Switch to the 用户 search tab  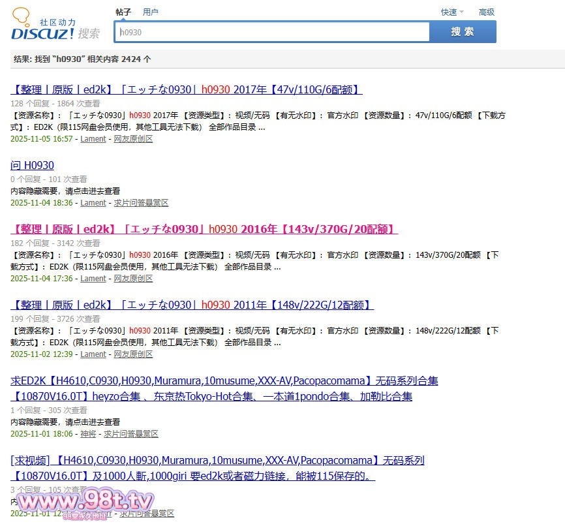(x=150, y=12)
